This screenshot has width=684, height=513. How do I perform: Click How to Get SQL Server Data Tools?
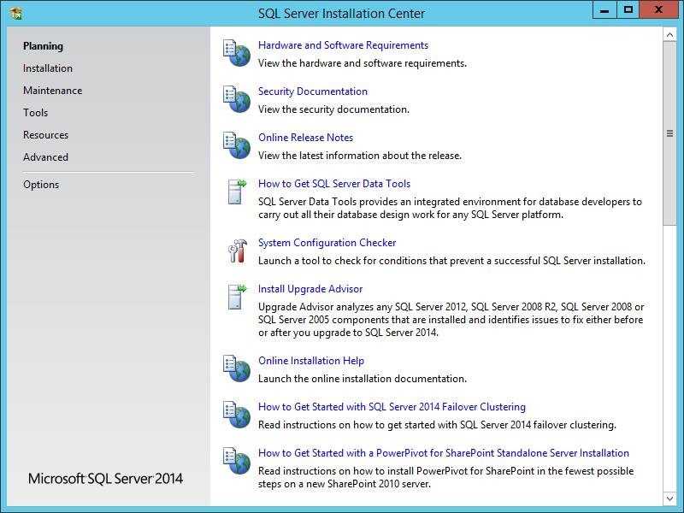(334, 184)
